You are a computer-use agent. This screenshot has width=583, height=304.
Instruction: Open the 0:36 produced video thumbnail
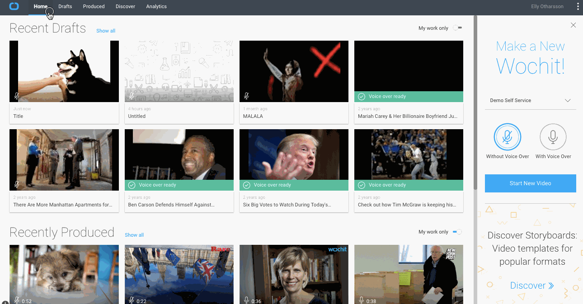(294, 274)
